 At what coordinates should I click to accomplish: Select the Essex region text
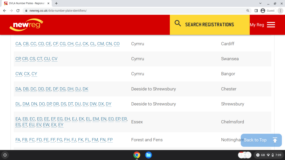coord(137,122)
